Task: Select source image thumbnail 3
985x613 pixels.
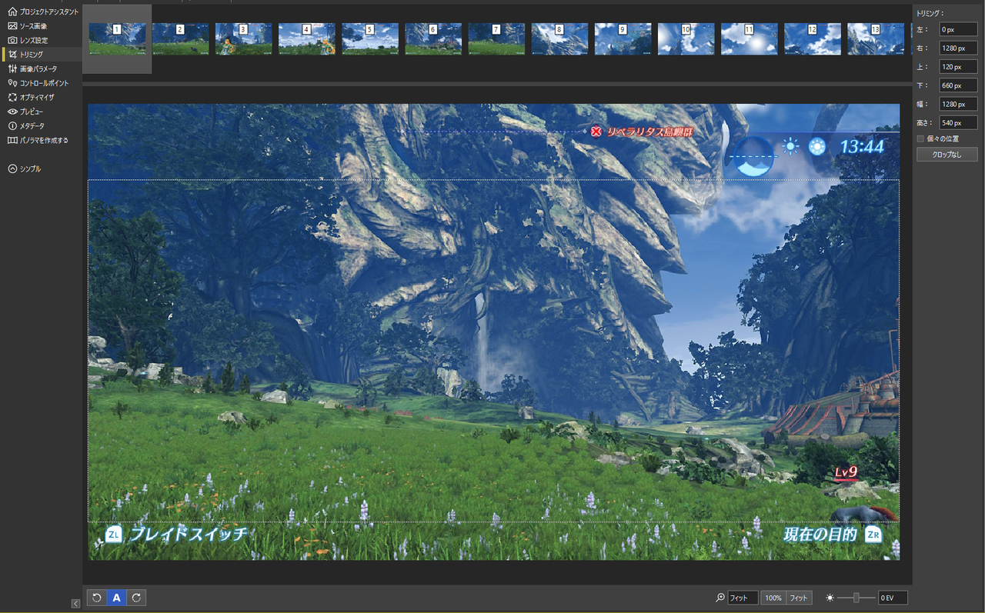Action: [x=243, y=38]
